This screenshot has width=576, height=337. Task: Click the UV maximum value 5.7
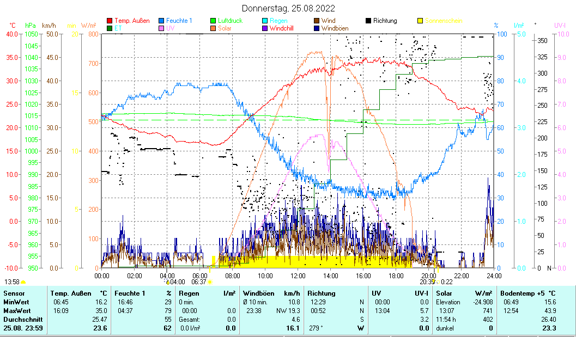425,310
